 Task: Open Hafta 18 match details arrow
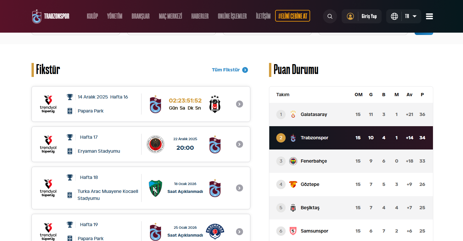(x=240, y=188)
